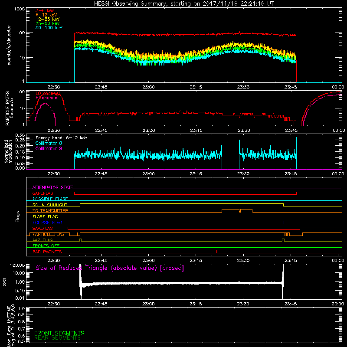Click the HI channel particle peak near 22:27
Viewport: 347px width, 347px height.
[45, 104]
